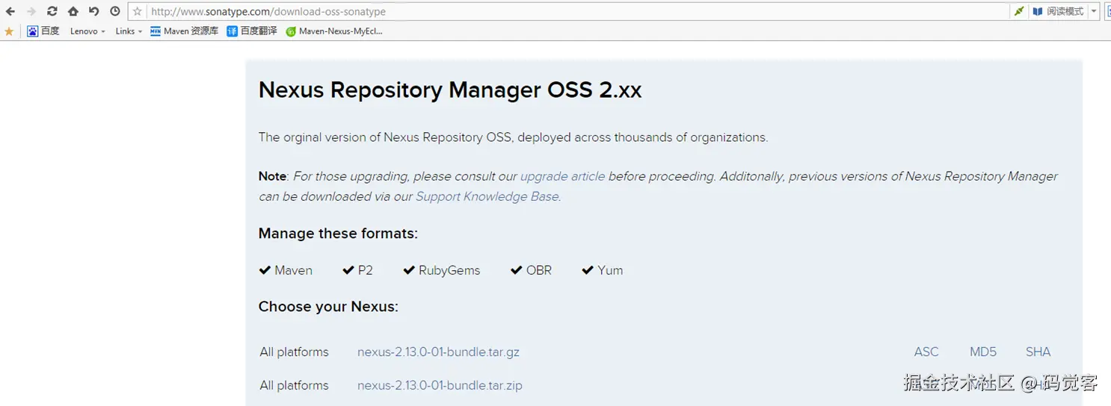Click the undo/restore closed page icon
Screen dimensions: 1111x406
click(93, 11)
